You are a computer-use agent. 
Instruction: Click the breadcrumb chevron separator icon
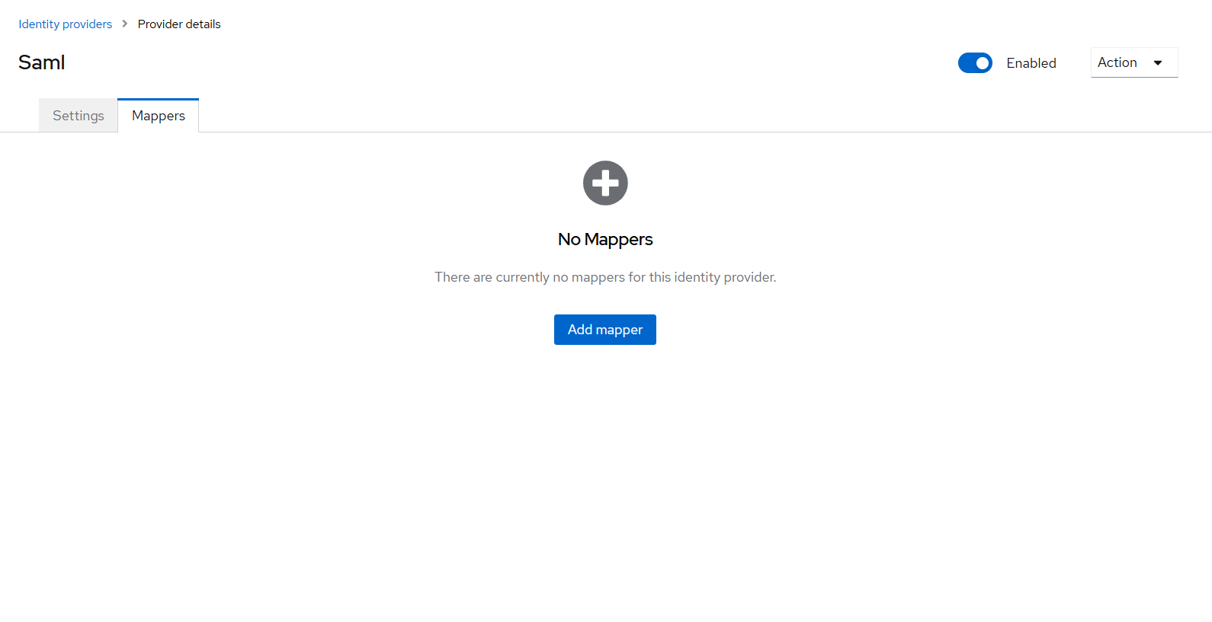(x=125, y=24)
